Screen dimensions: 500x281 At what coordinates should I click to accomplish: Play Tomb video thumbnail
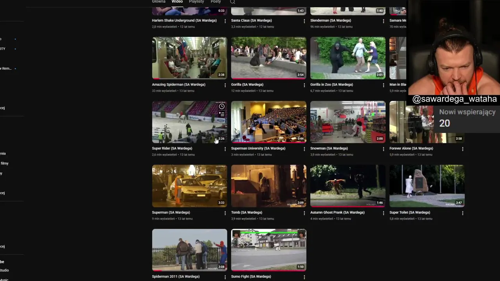click(269, 186)
